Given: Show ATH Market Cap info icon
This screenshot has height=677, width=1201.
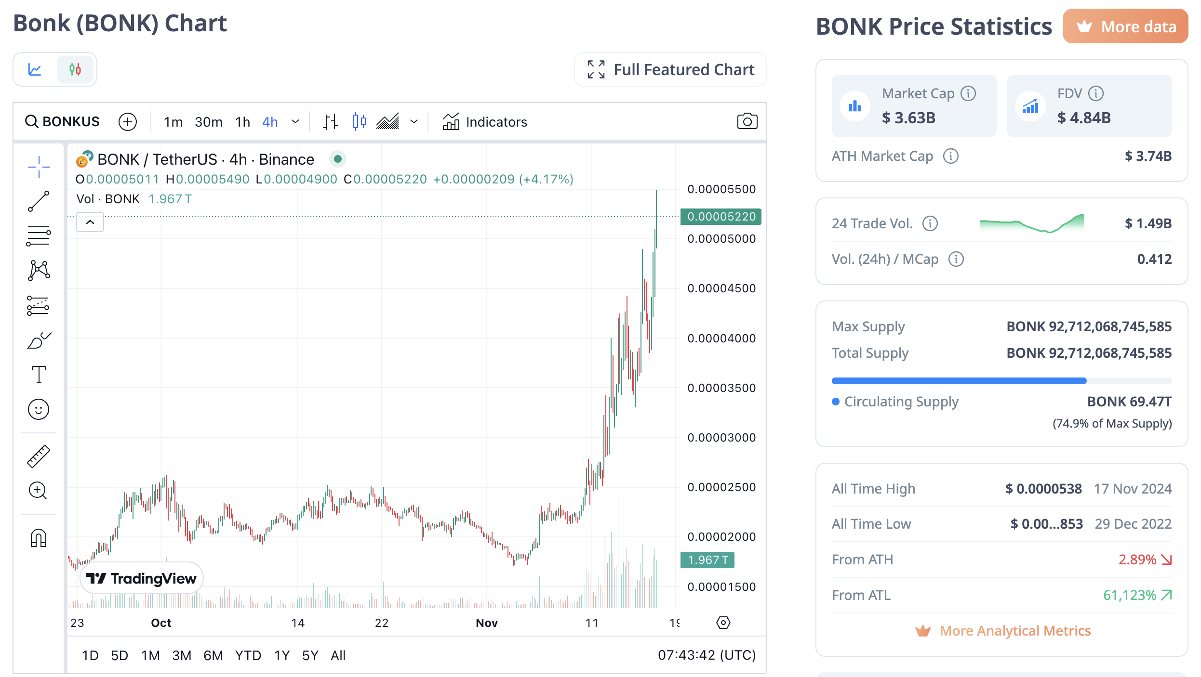Looking at the screenshot, I should pyautogui.click(x=951, y=156).
